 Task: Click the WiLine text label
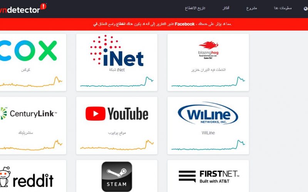click(208, 133)
